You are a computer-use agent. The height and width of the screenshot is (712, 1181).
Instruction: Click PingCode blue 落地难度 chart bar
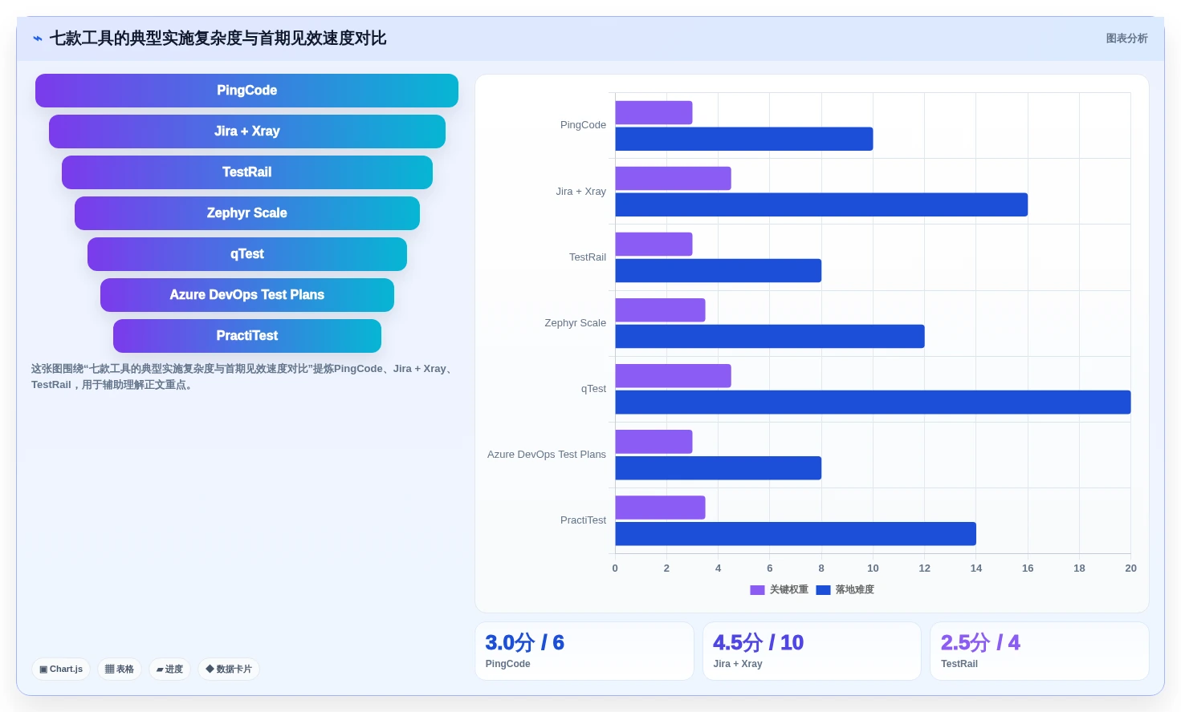coord(744,139)
